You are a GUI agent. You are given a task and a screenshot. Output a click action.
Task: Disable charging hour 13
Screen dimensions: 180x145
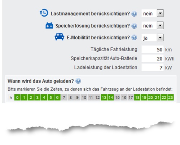tap(104, 97)
